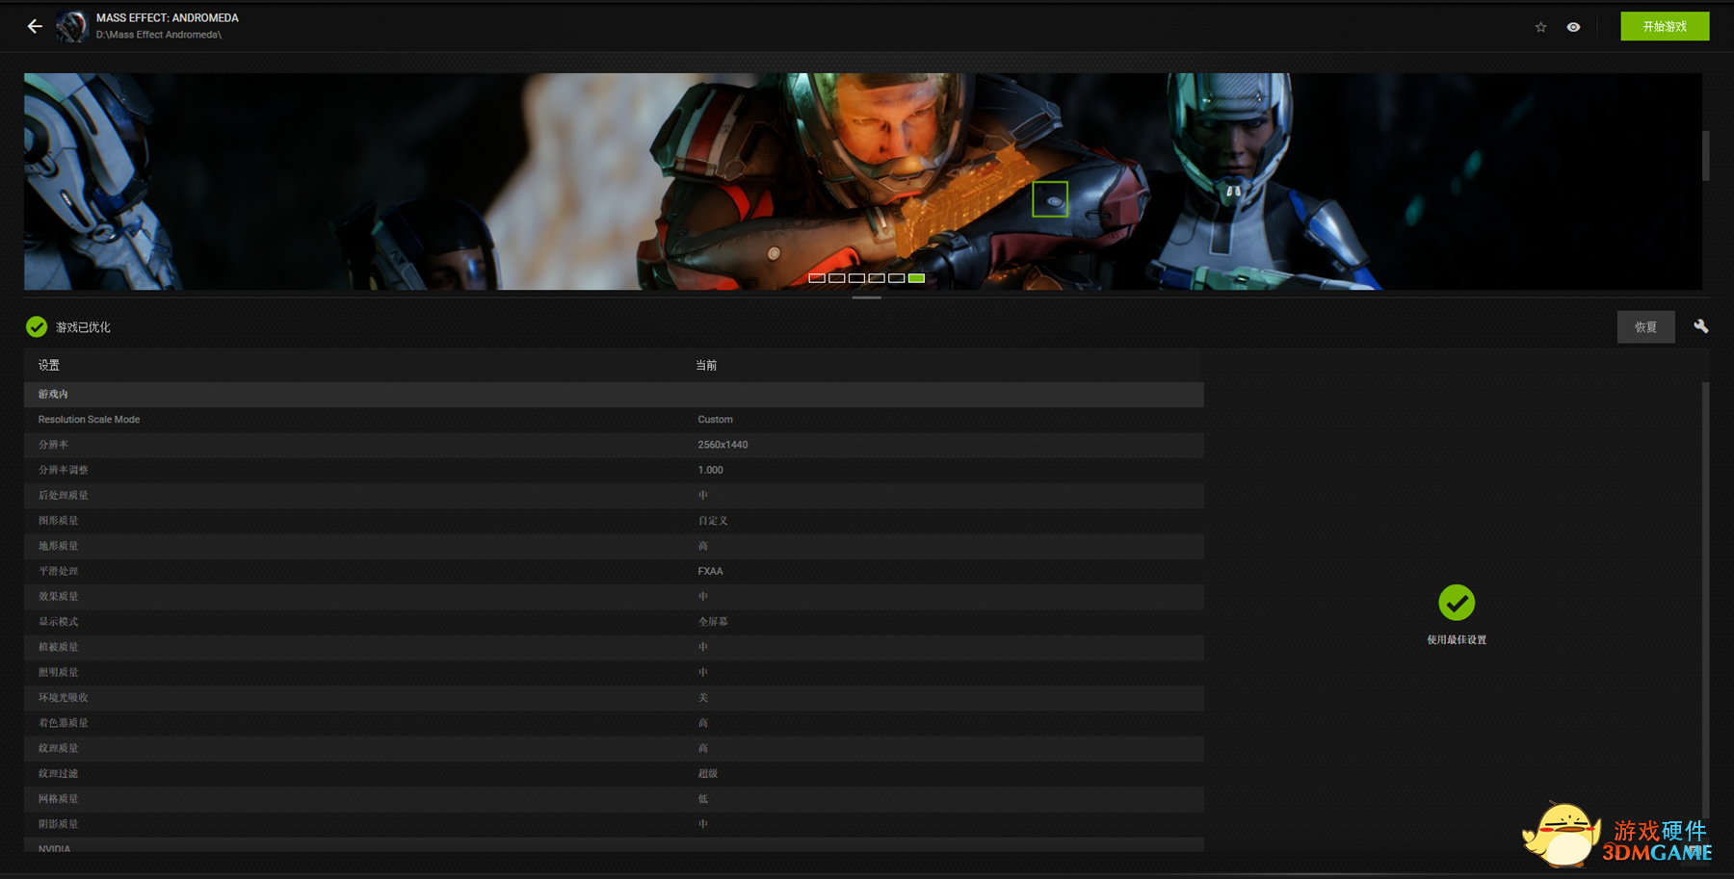Click the Custom value for Resolution Scale Mode

pos(715,420)
